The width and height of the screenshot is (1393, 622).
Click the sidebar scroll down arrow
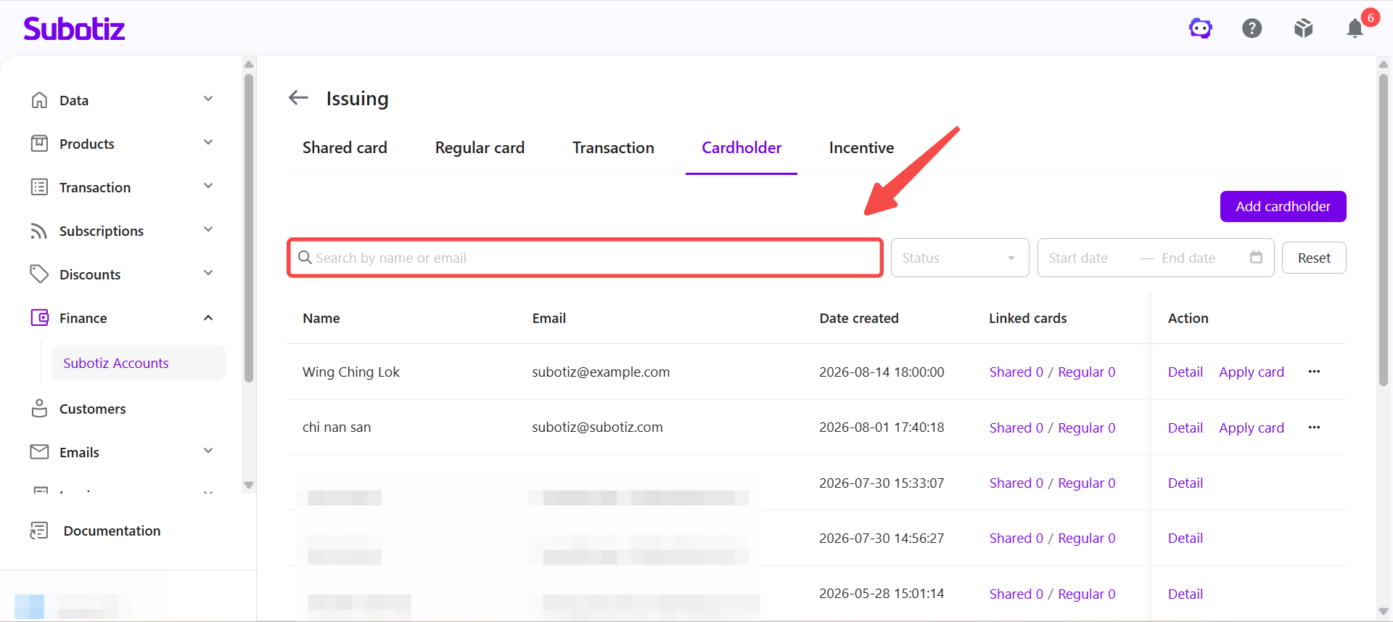[x=249, y=485]
